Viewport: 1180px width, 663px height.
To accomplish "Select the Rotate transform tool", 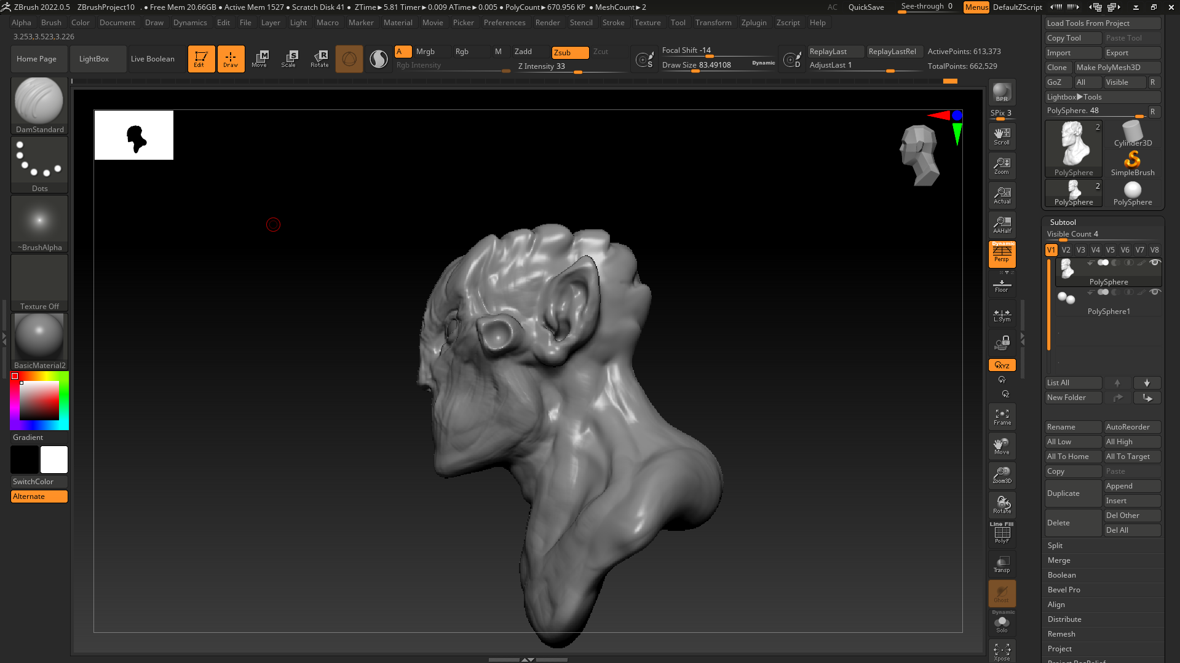I will point(320,59).
